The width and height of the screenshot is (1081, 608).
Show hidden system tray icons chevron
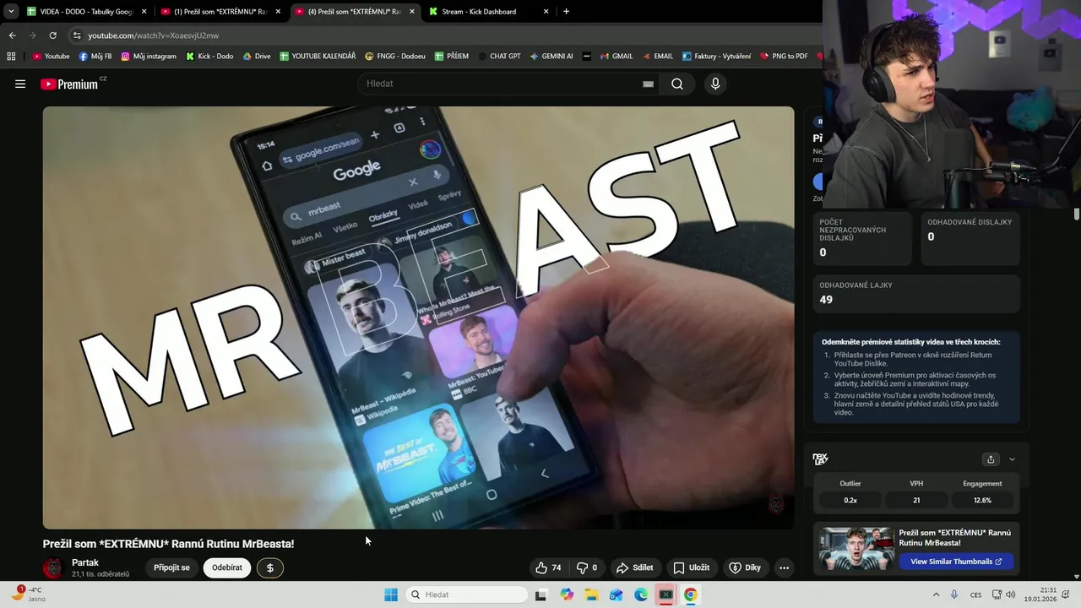[x=934, y=594]
